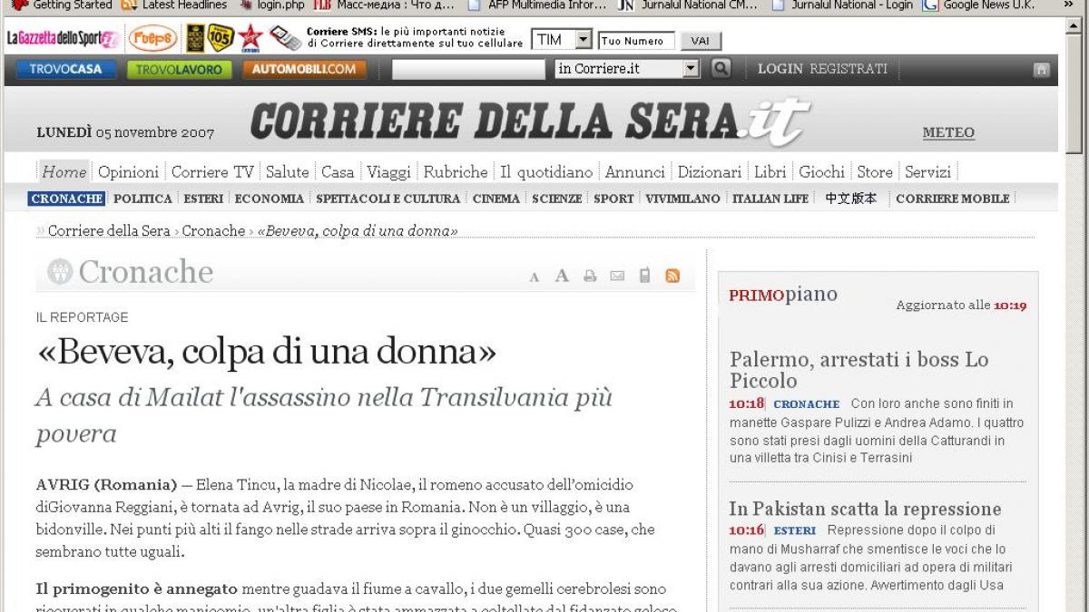This screenshot has height=612, width=1089.
Task: Select the Home menu item
Action: (64, 171)
